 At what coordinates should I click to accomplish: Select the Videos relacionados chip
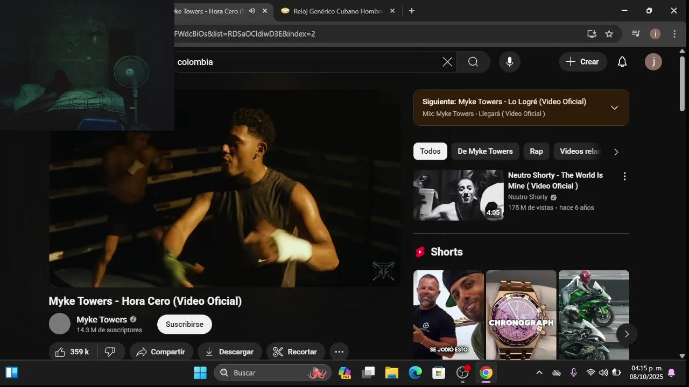click(579, 151)
